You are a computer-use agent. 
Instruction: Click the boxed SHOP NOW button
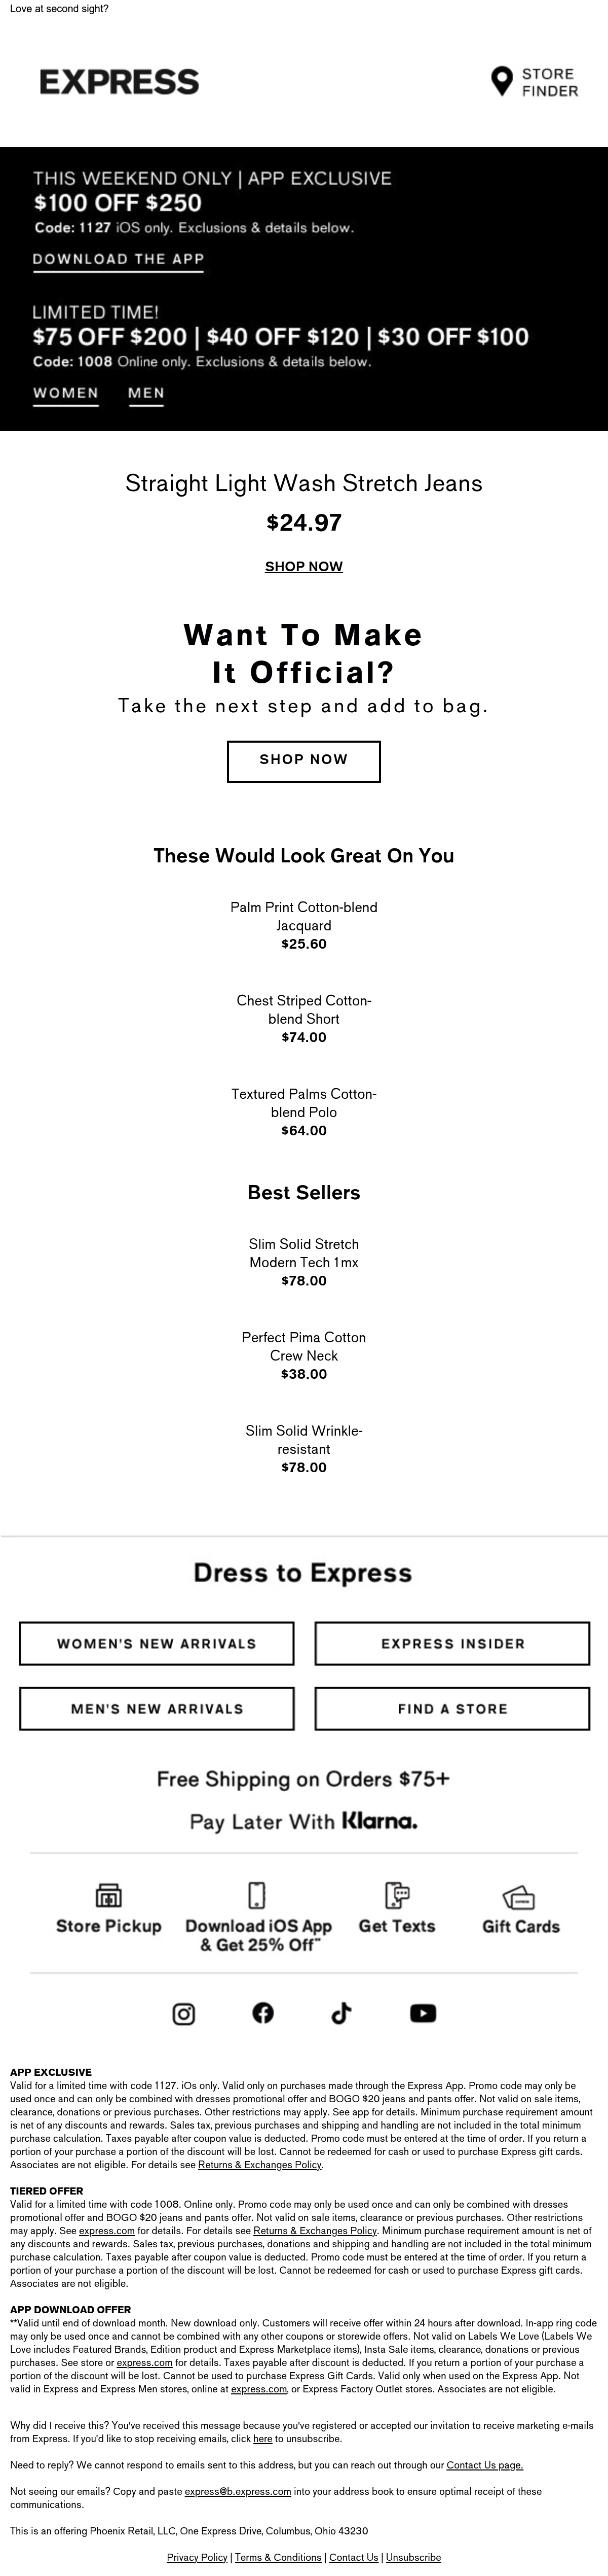pos(303,761)
